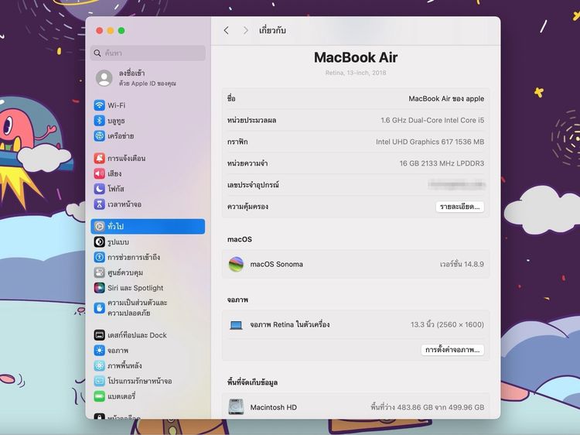Click the macOS Sonoma row label
This screenshot has height=435, width=580.
click(276, 265)
